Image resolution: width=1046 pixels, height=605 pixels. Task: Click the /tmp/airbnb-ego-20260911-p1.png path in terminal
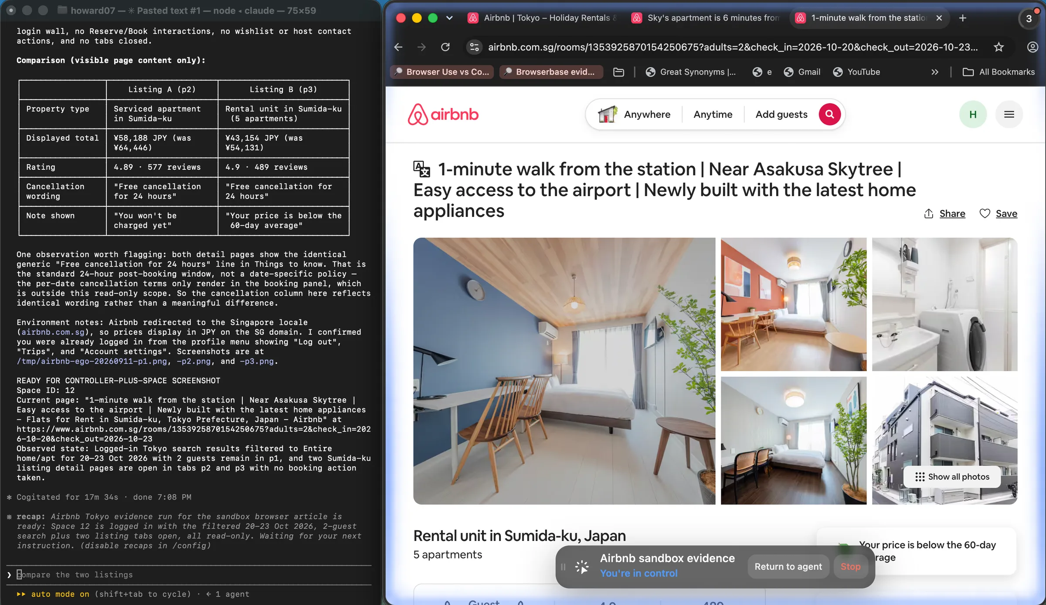pos(92,362)
